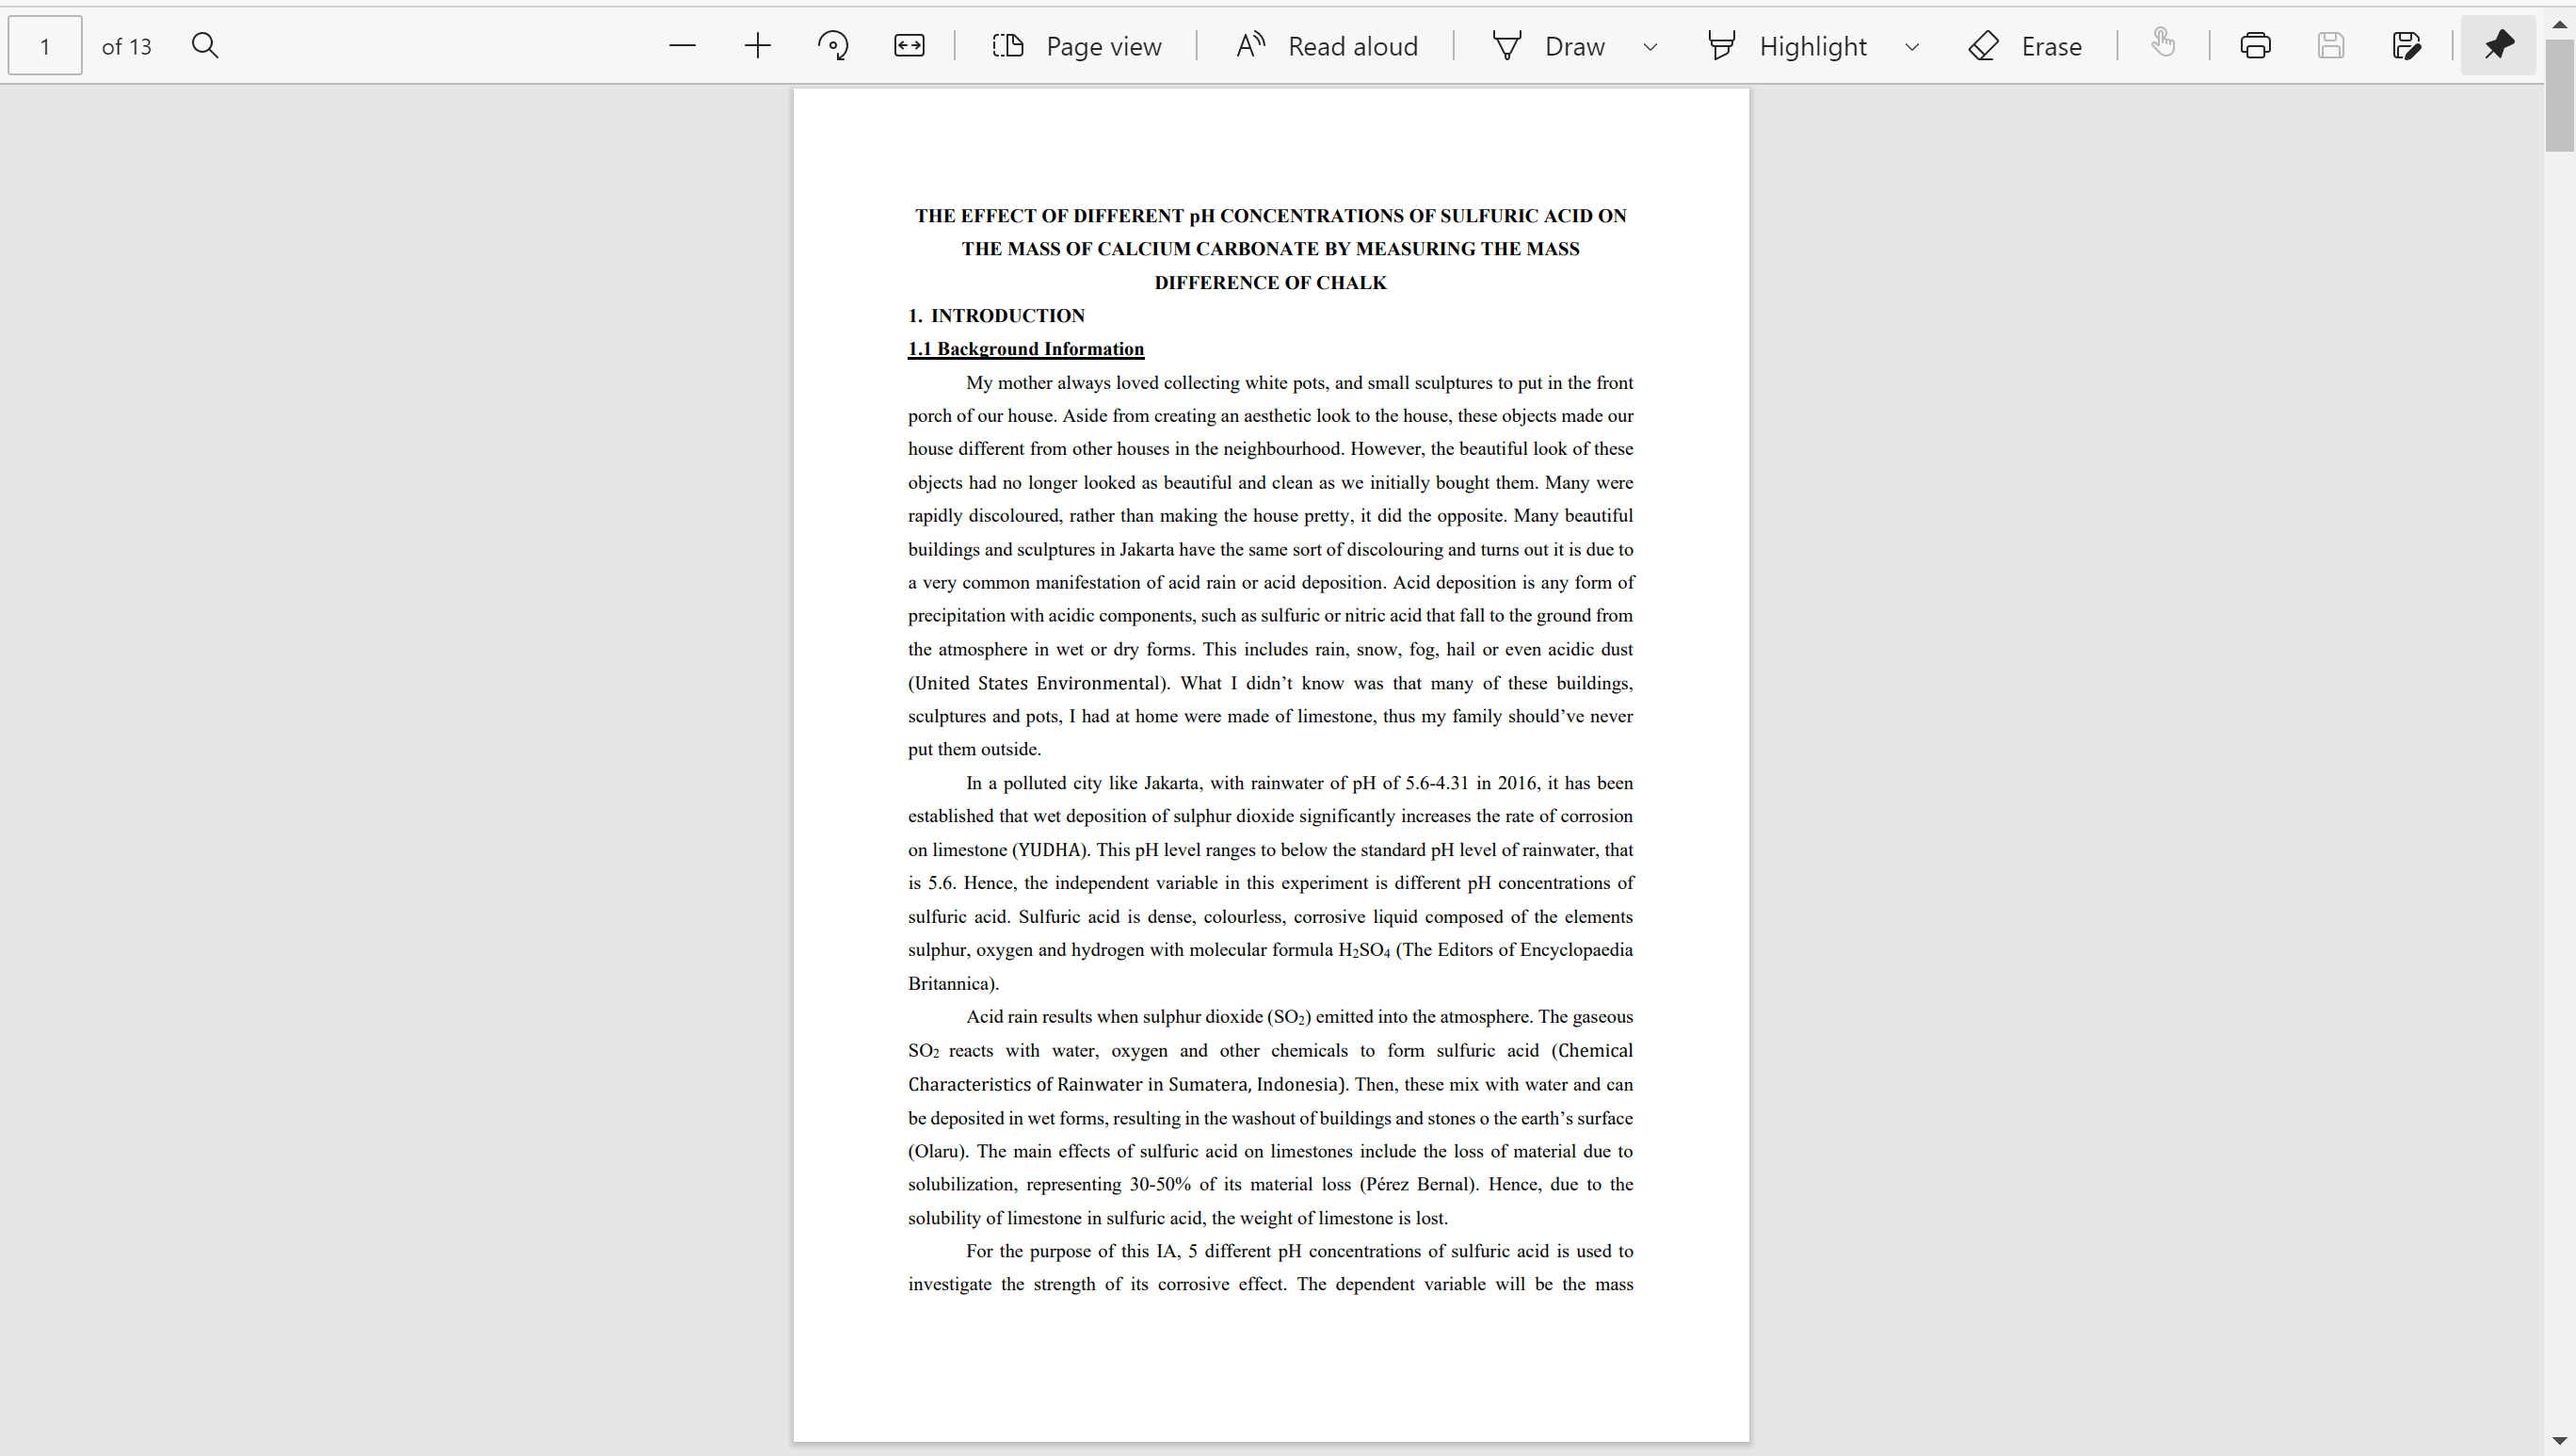Activate the Draw tool
2576x1456 pixels.
(x=1548, y=46)
